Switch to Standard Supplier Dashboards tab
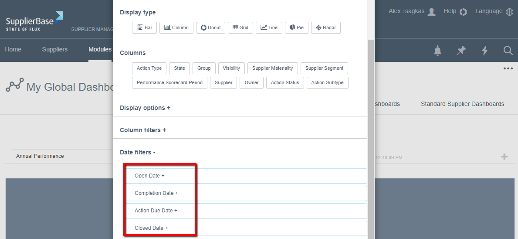Viewport: 518px width, 239px height. [x=462, y=104]
